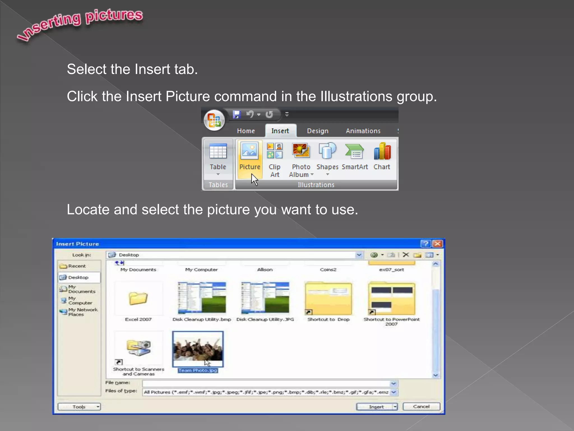Go up one folder level
Viewport: 574px width, 431px height.
pyautogui.click(x=391, y=255)
